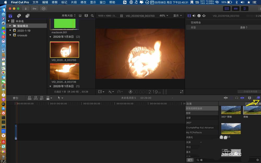The height and width of the screenshot is (163, 261).
Task: Show the audio inspector speaker icon
Action: point(194,16)
